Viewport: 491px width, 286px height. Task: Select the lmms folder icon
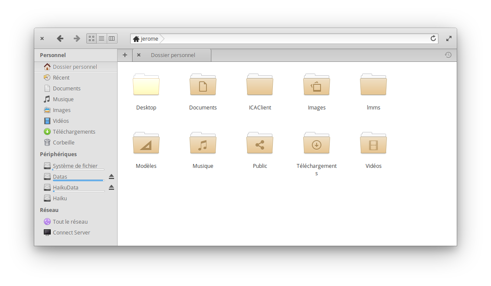pos(373,84)
